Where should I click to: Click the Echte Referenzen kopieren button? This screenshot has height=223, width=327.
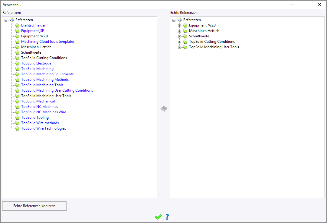coord(34,206)
